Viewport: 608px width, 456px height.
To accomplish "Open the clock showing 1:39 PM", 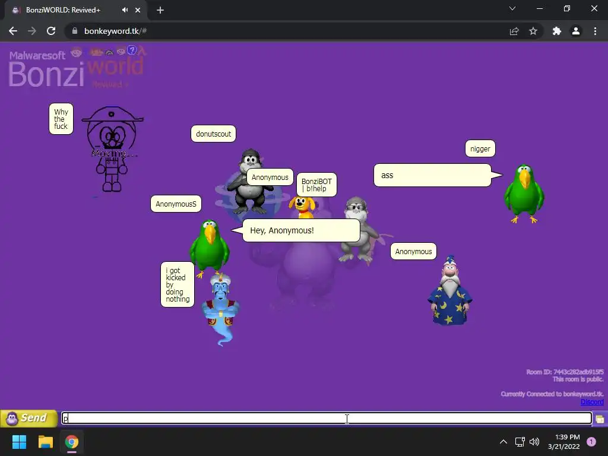I will 564,442.
